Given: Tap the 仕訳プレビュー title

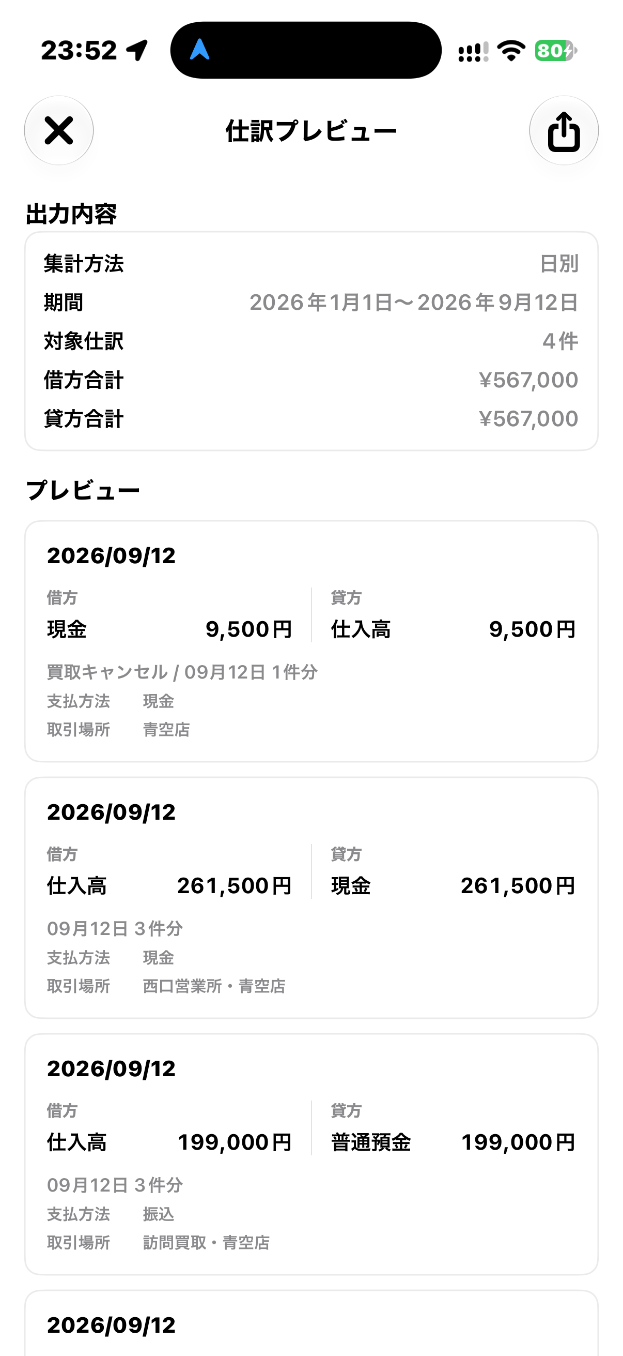Looking at the screenshot, I should (311, 131).
